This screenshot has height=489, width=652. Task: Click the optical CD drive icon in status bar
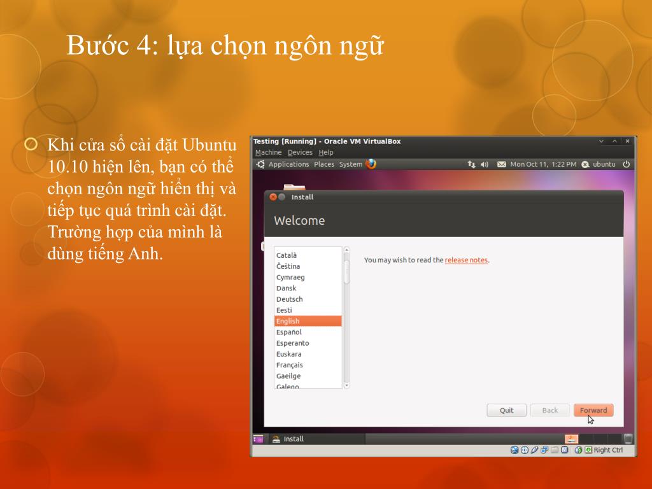(x=525, y=450)
